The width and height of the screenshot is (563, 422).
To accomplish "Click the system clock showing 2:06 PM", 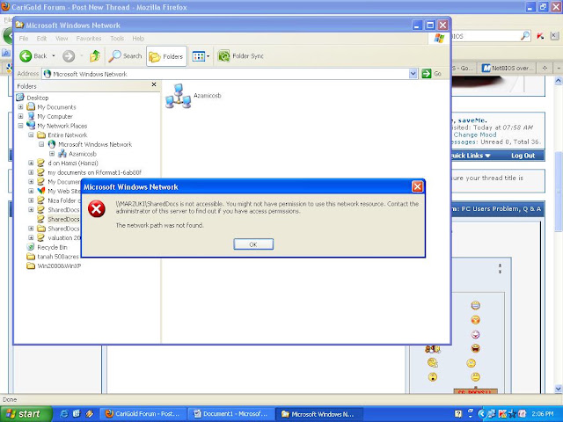I will tap(543, 414).
